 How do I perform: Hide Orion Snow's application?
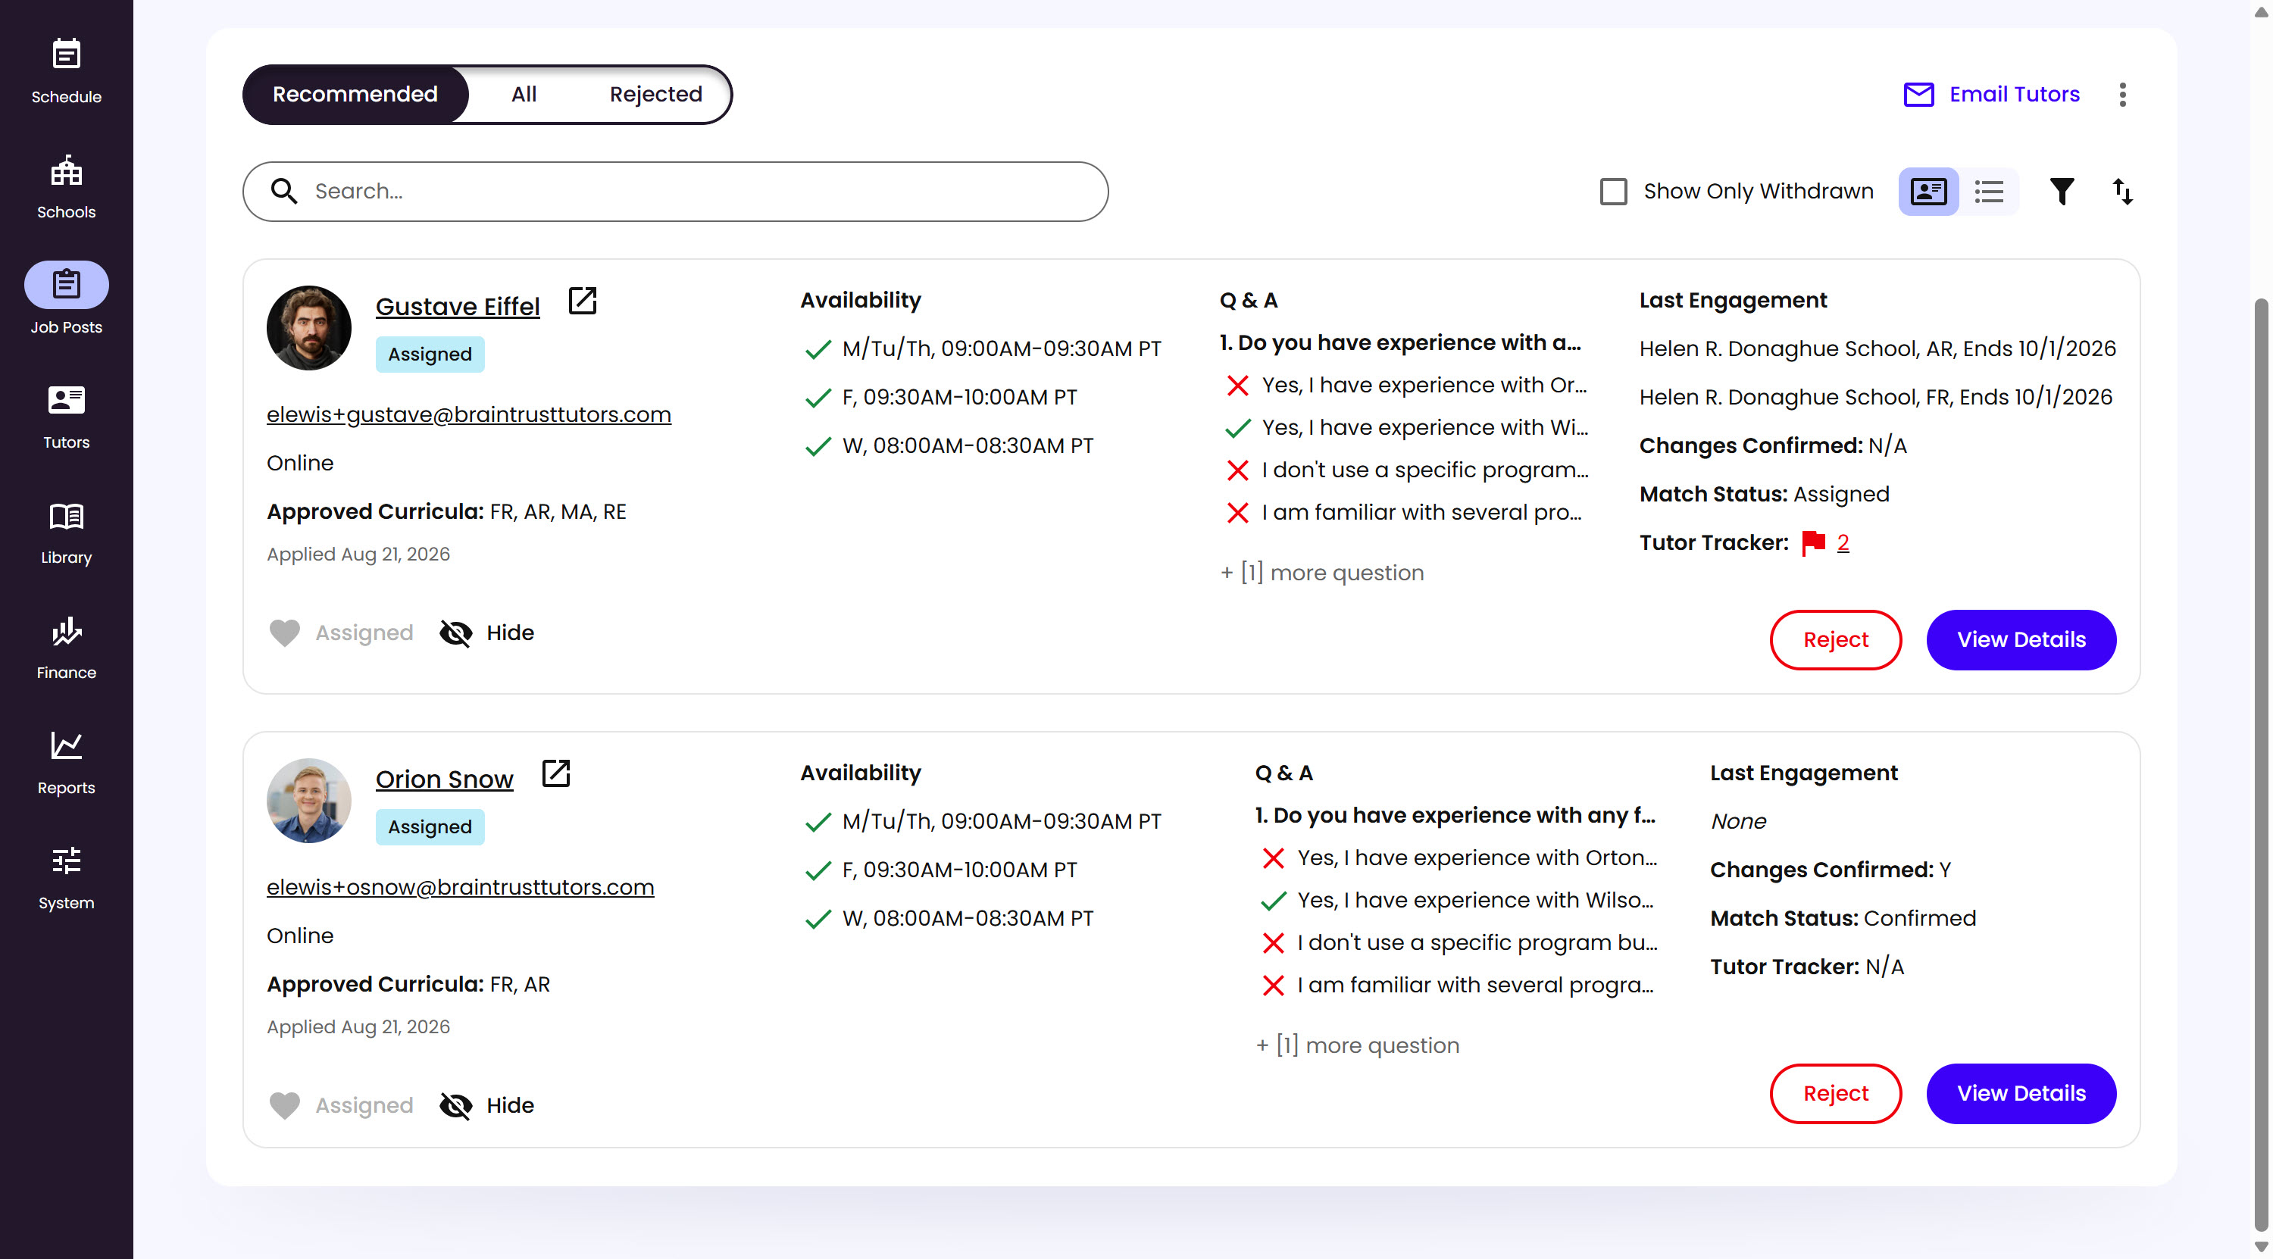[487, 1105]
